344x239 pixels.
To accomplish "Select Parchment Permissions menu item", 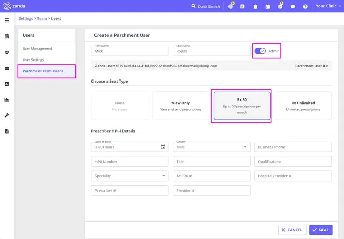I will click(47, 71).
